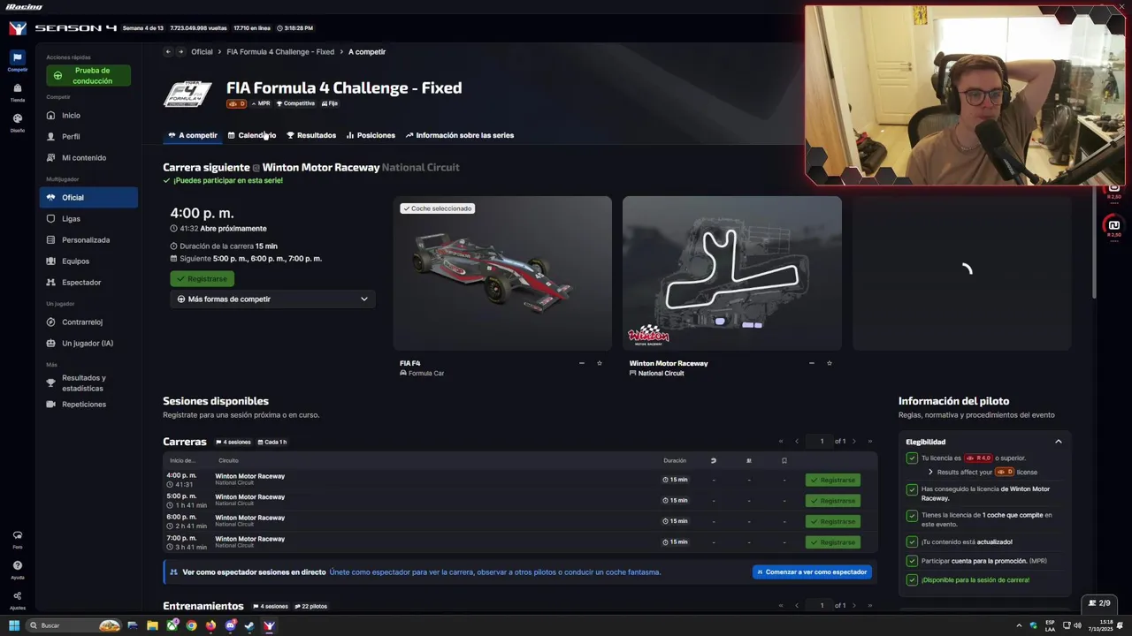Switch to the Calendario tab
Viewport: 1132px width, 636px height.
pyautogui.click(x=252, y=135)
